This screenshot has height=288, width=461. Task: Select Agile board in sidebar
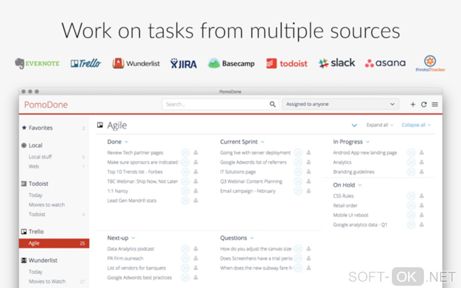(x=54, y=243)
